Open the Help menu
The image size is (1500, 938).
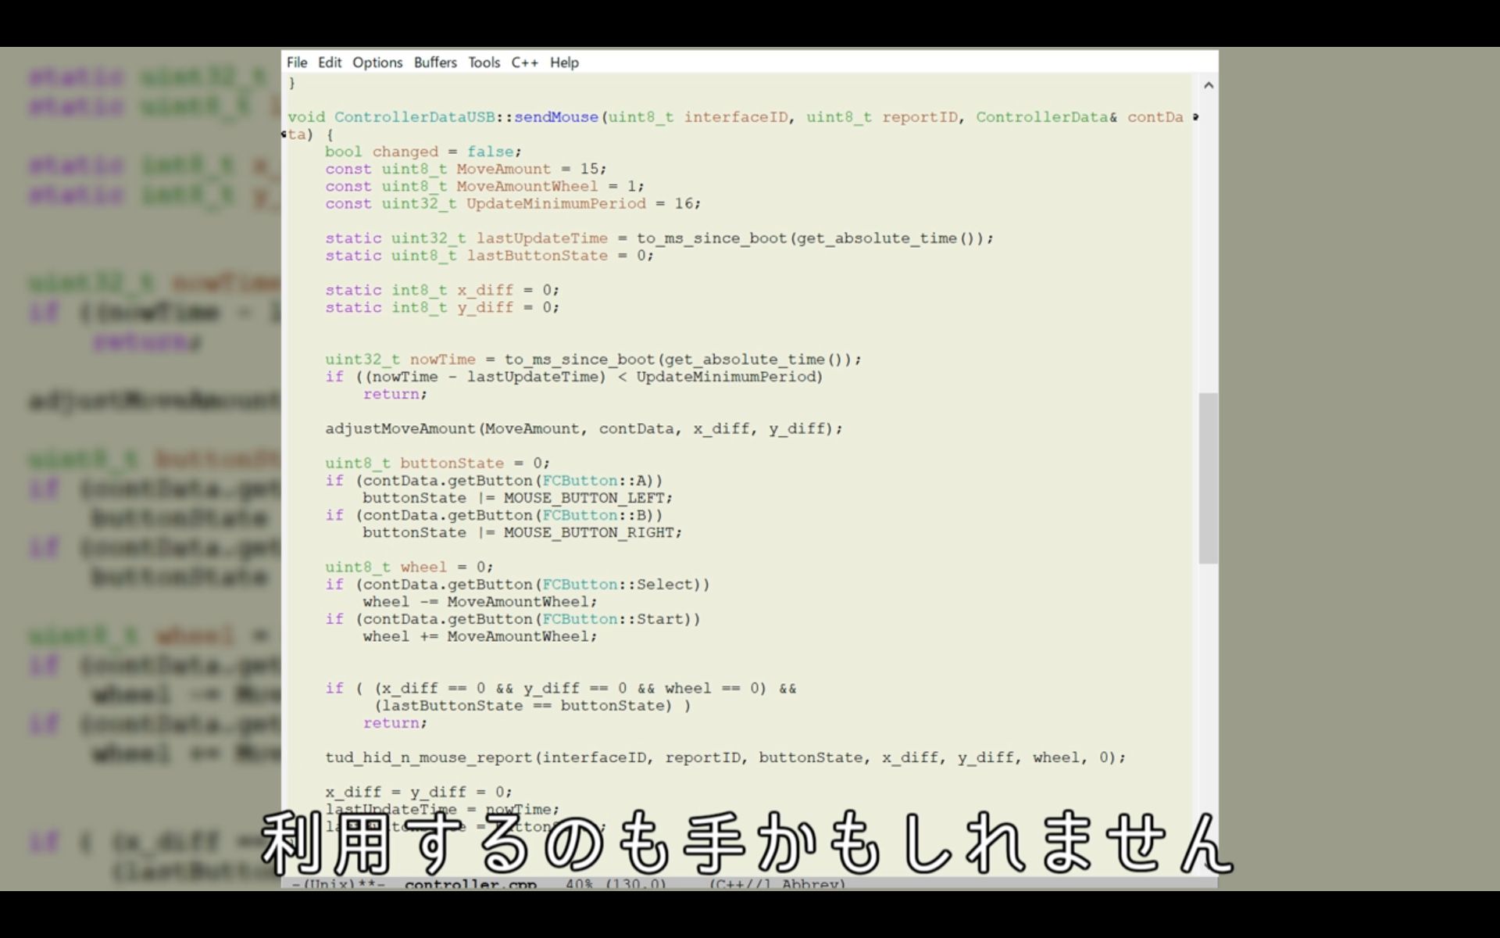point(564,63)
